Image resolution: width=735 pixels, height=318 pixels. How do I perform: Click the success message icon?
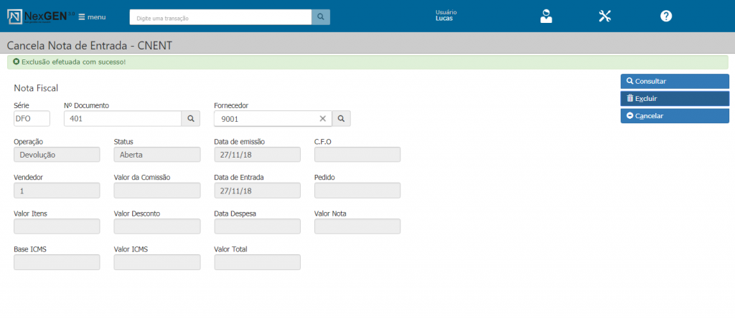point(16,62)
